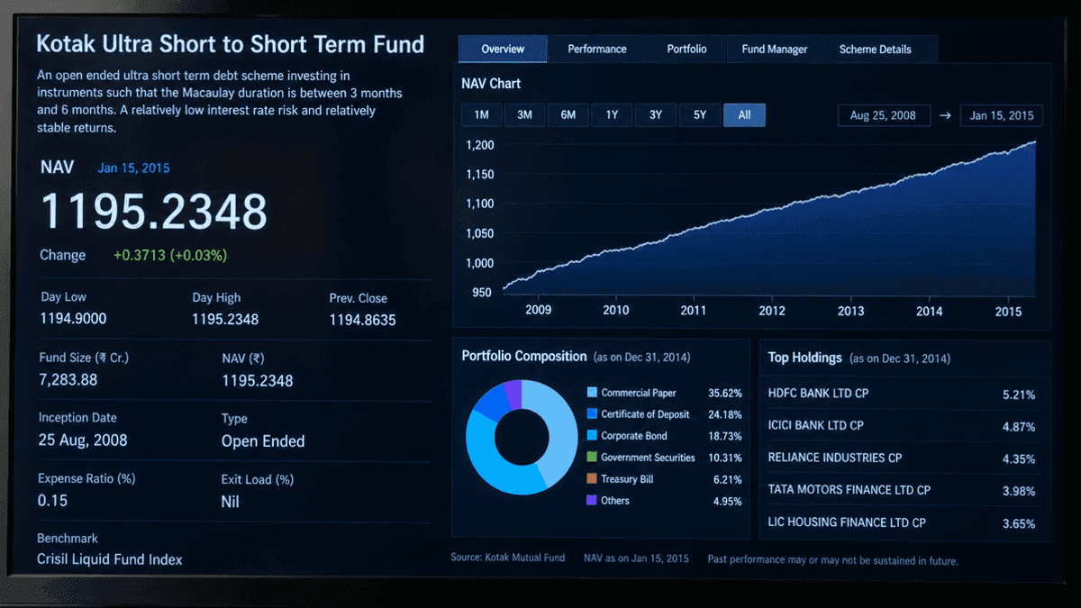Click the Others legend swatch
This screenshot has height=608, width=1081.
coord(592,500)
